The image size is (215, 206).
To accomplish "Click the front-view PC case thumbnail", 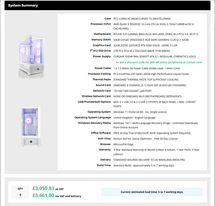I will tap(31, 127).
